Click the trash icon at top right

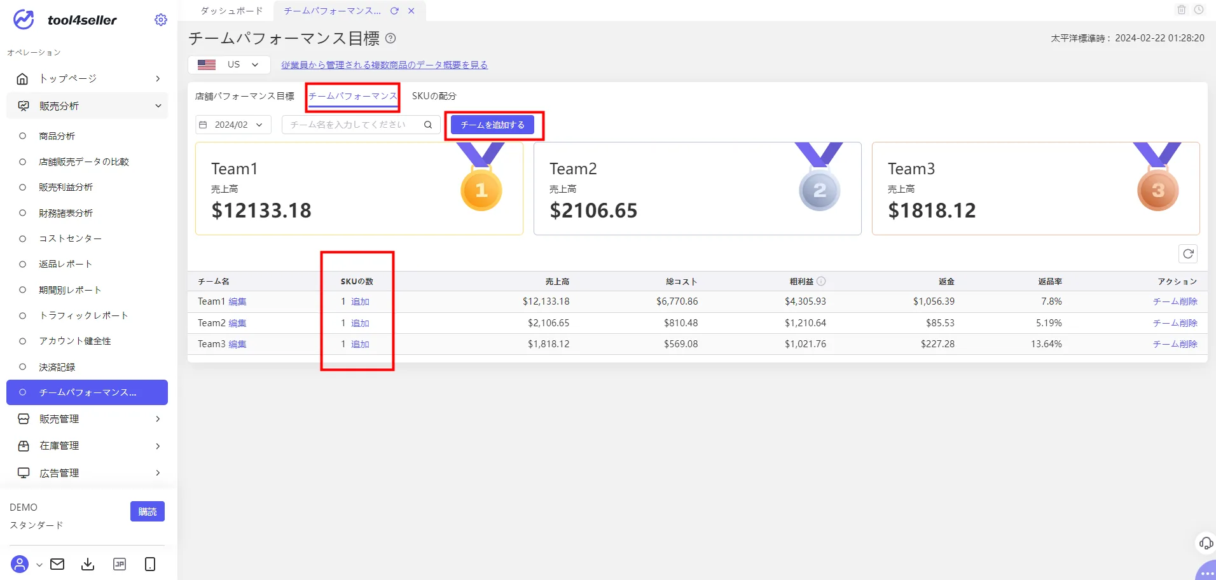click(x=1182, y=10)
